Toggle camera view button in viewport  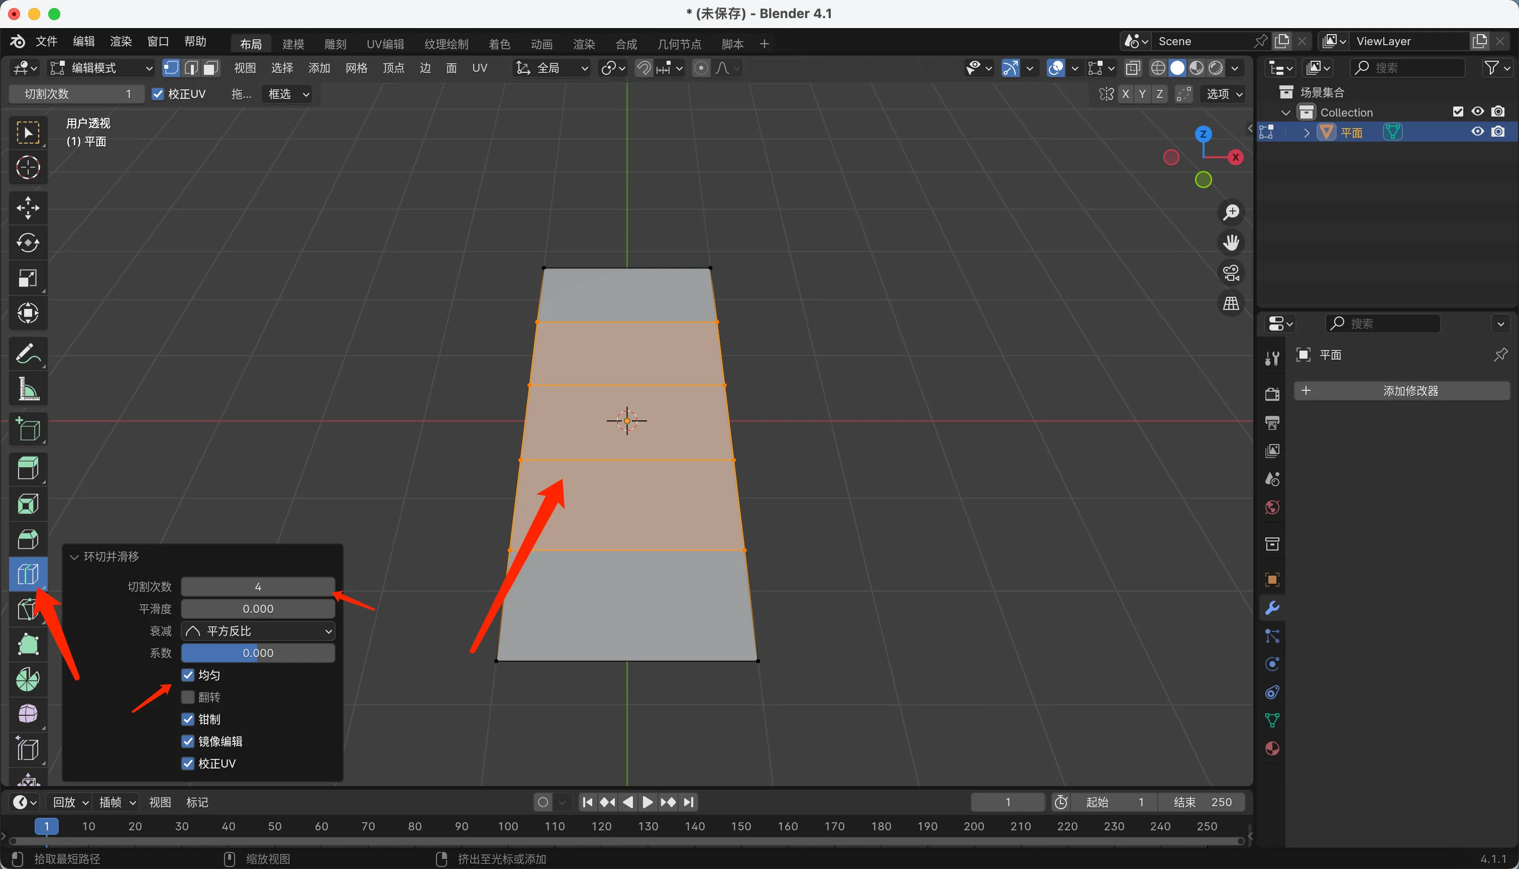click(1231, 273)
